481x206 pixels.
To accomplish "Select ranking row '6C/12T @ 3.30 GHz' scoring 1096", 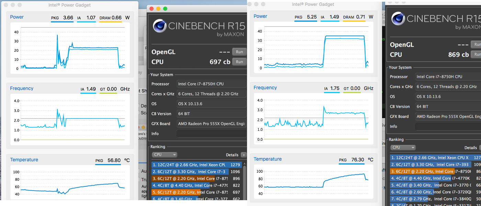I will pos(197,172).
